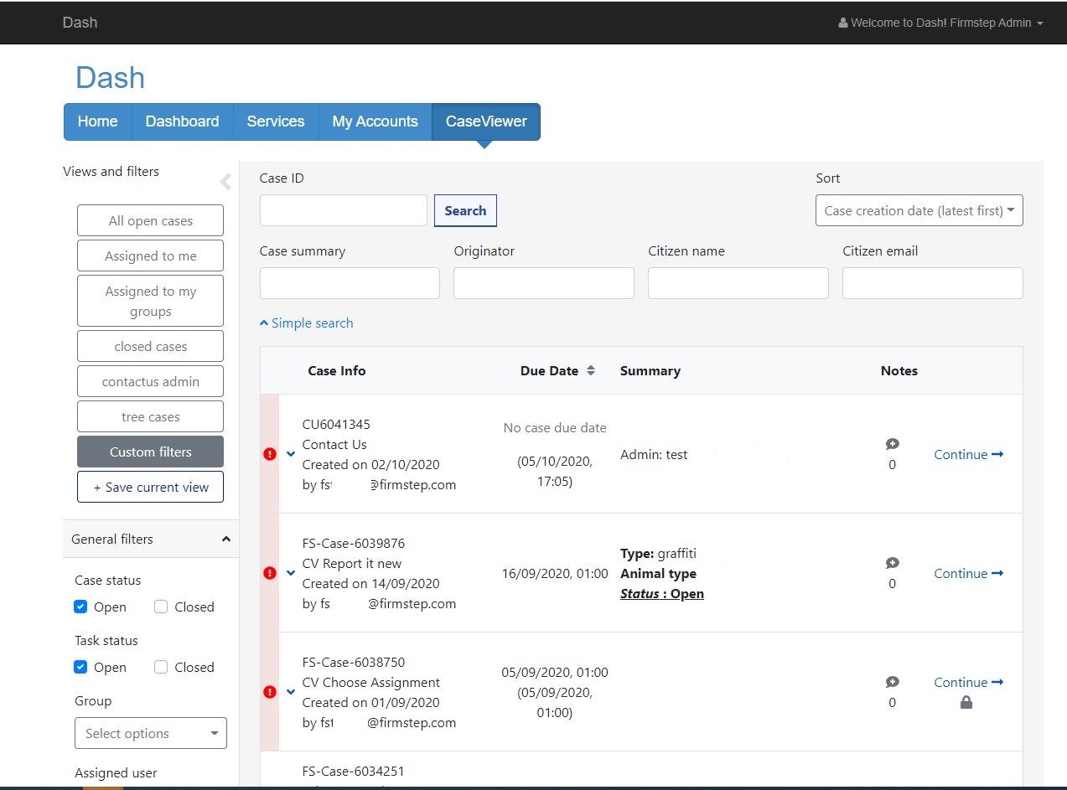Expand details of case FS-Case-6039876
1067x790 pixels.
point(291,573)
